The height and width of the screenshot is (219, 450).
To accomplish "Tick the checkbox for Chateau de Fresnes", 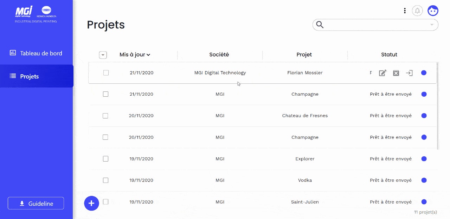I will click(x=105, y=116).
